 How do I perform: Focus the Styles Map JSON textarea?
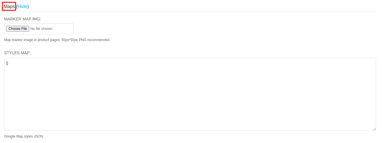tap(190, 94)
